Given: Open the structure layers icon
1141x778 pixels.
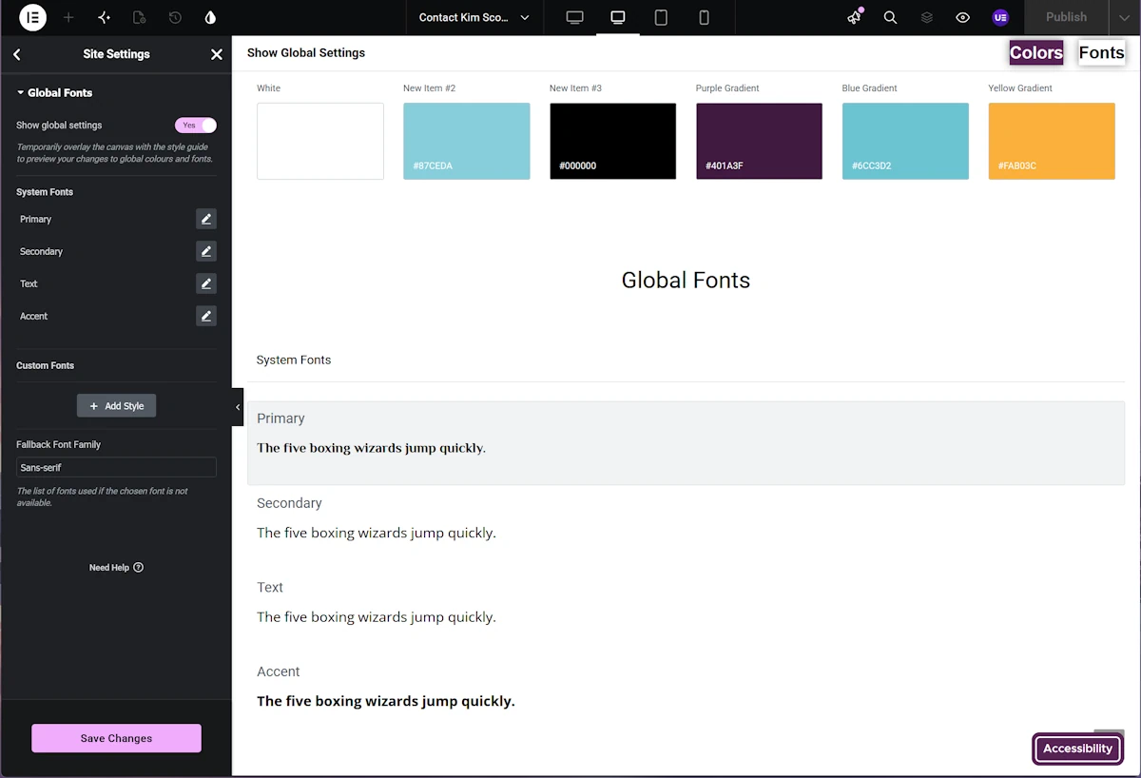Looking at the screenshot, I should tap(926, 17).
